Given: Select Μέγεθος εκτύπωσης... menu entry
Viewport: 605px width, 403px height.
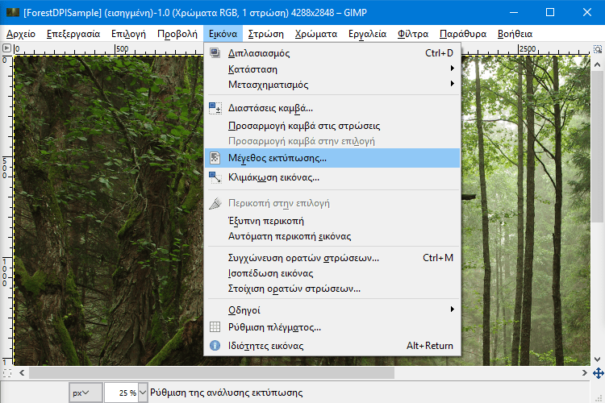Looking at the screenshot, I should (x=332, y=158).
